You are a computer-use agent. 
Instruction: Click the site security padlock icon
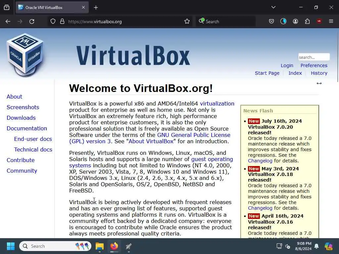click(62, 21)
